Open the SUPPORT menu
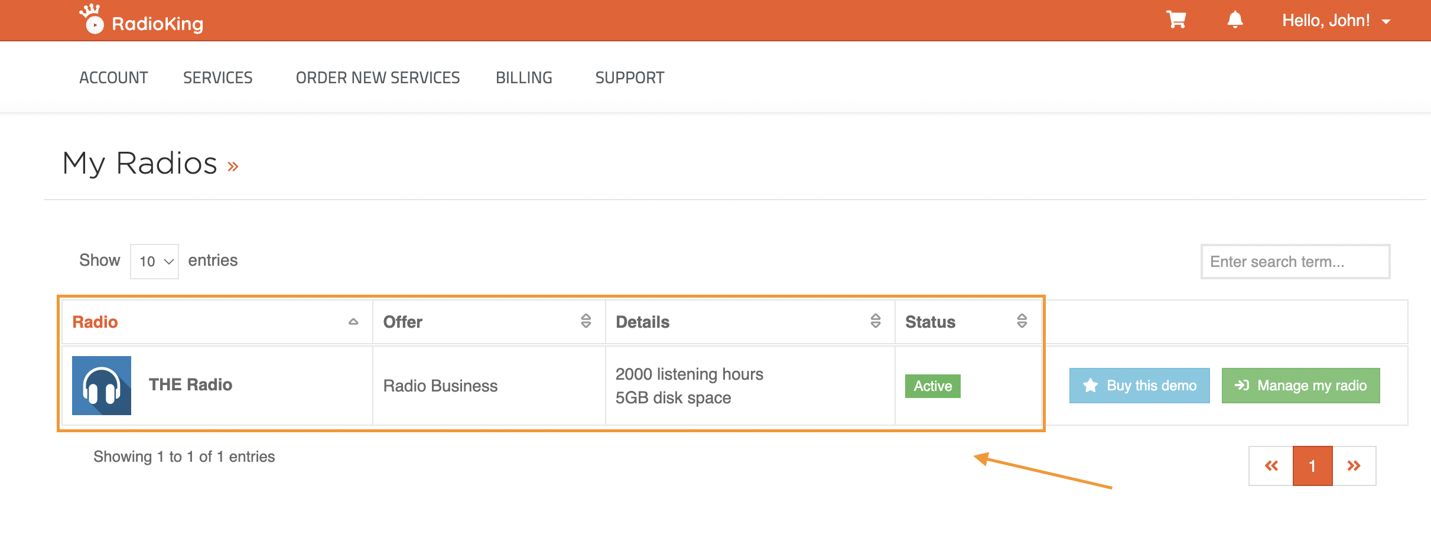 (x=629, y=78)
